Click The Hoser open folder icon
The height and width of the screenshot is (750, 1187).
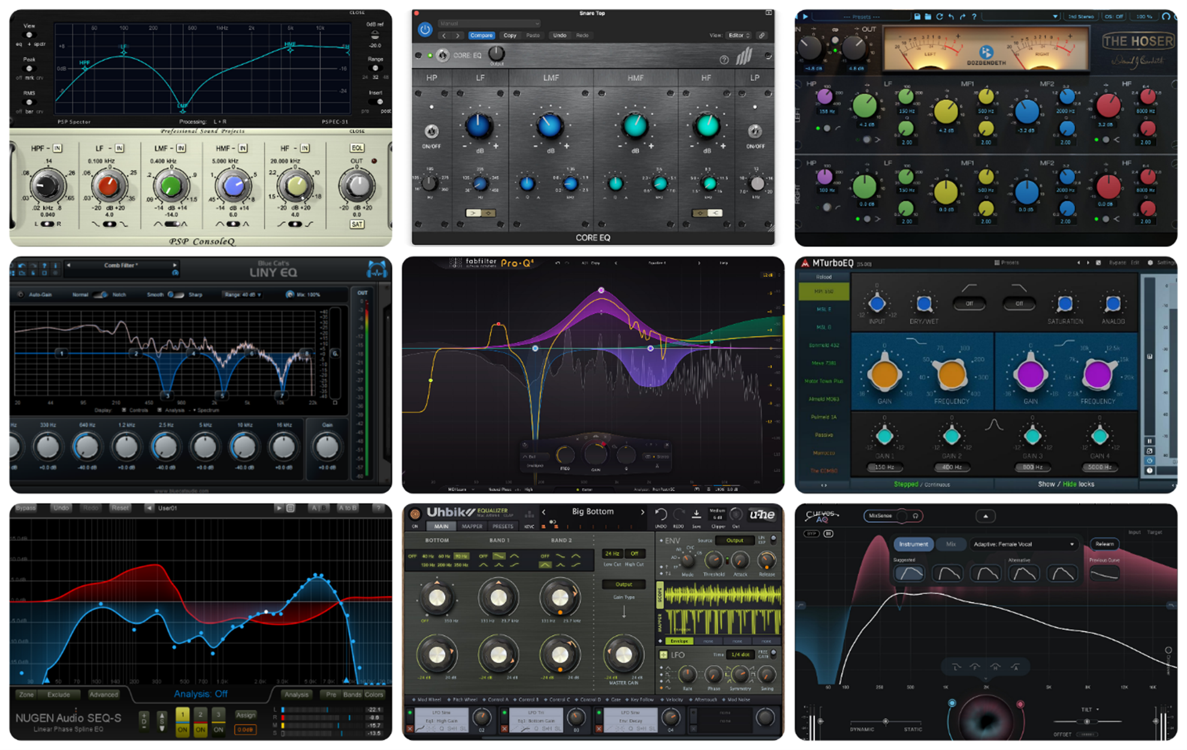pos(928,17)
